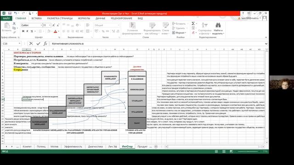Switch to Page Layout view in status bar

224,151
